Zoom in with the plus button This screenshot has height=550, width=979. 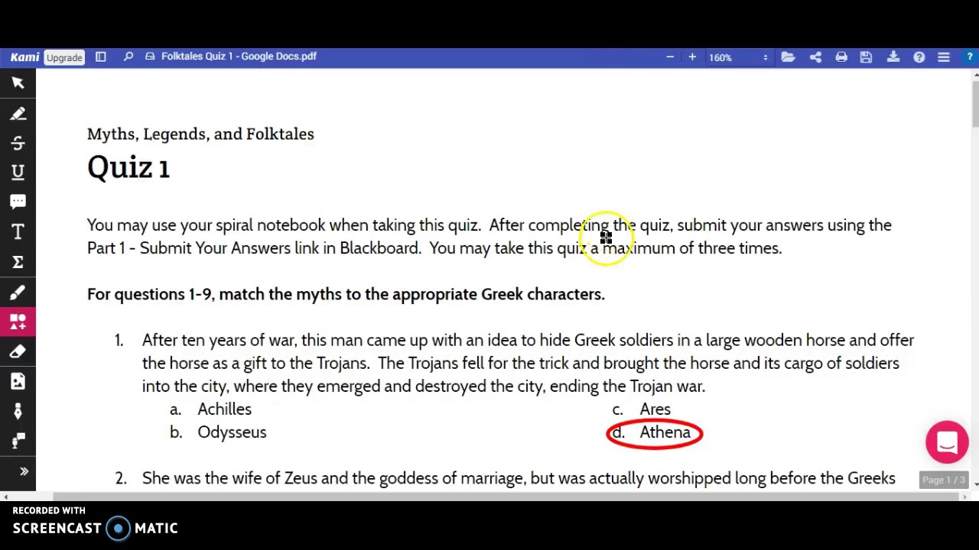(692, 57)
